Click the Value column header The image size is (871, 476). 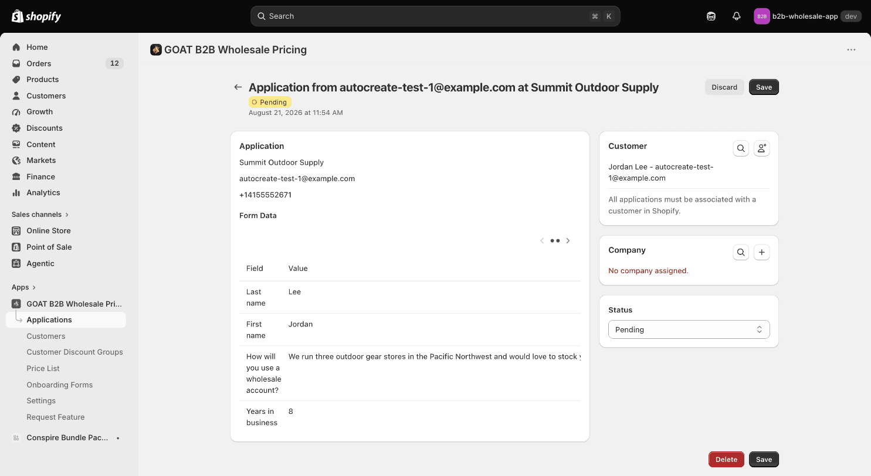tap(298, 268)
